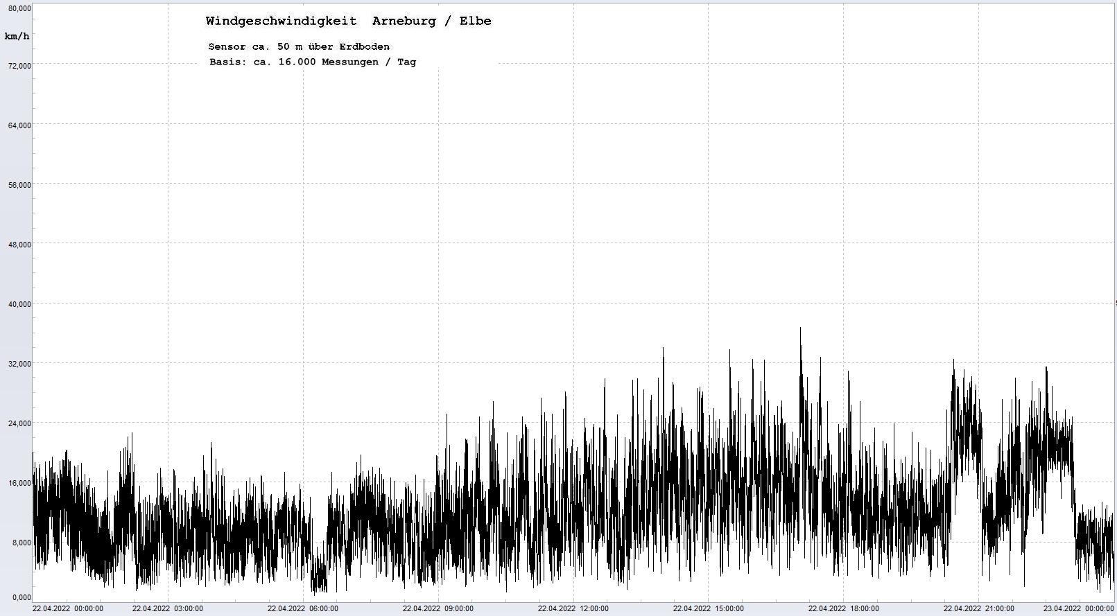Click the 23.04.2022 00:00:00 end label
The width and height of the screenshot is (1117, 616).
coord(1079,609)
